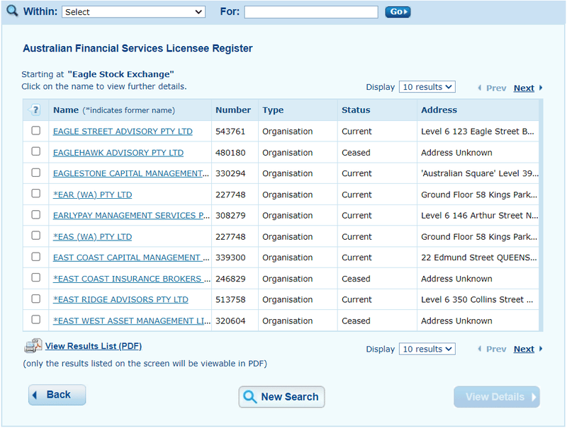This screenshot has height=428, width=567.
Task: Click the bottom Prev arrow icon
Action: (480, 349)
